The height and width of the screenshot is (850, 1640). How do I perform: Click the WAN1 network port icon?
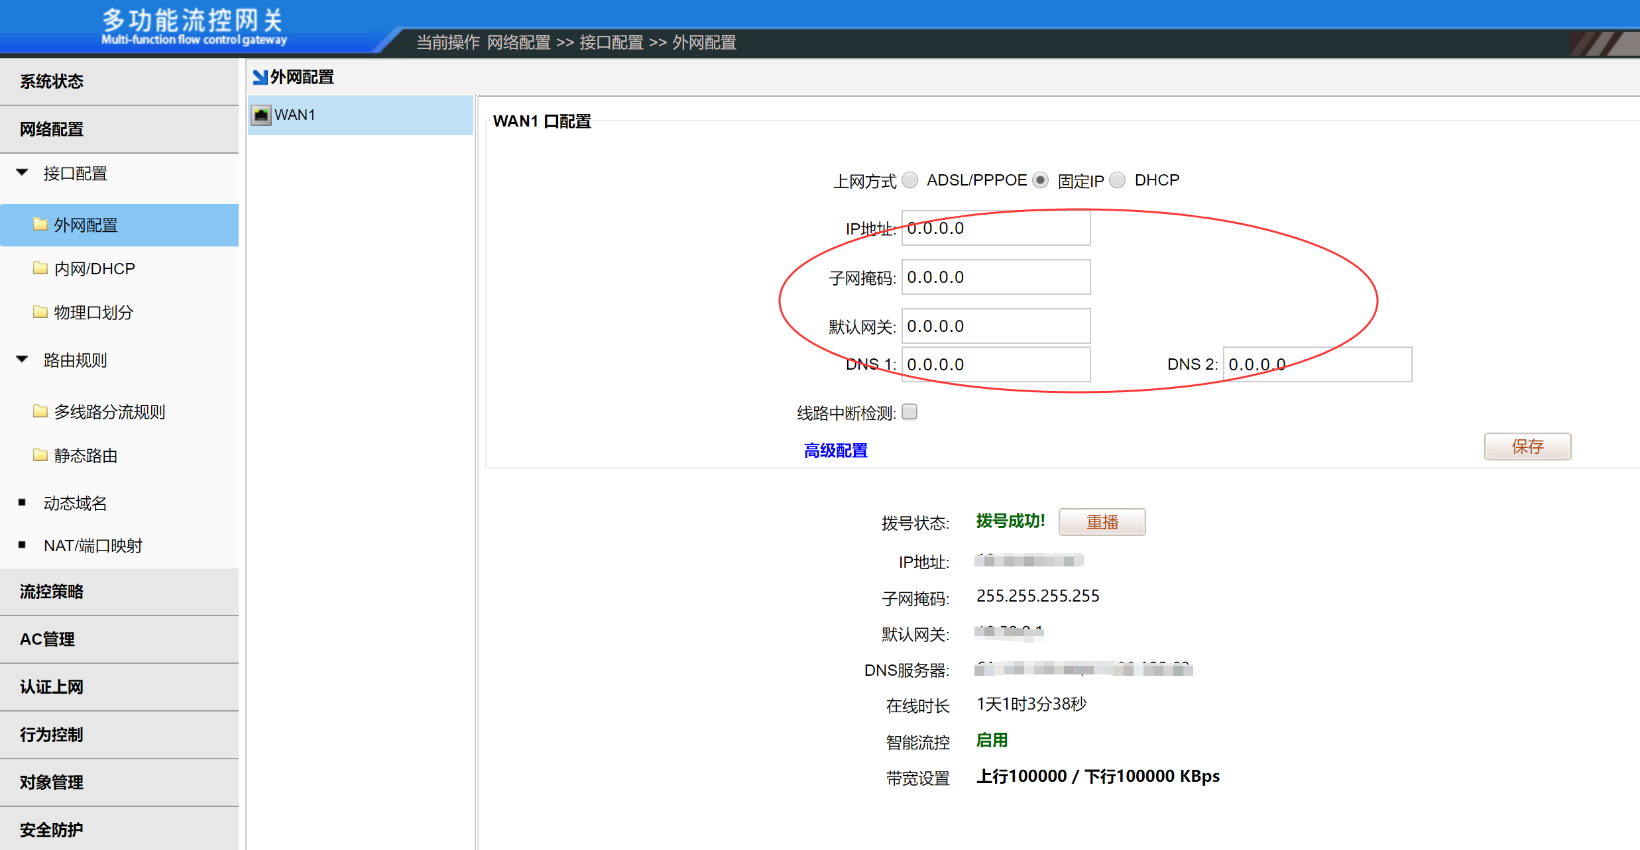261,115
